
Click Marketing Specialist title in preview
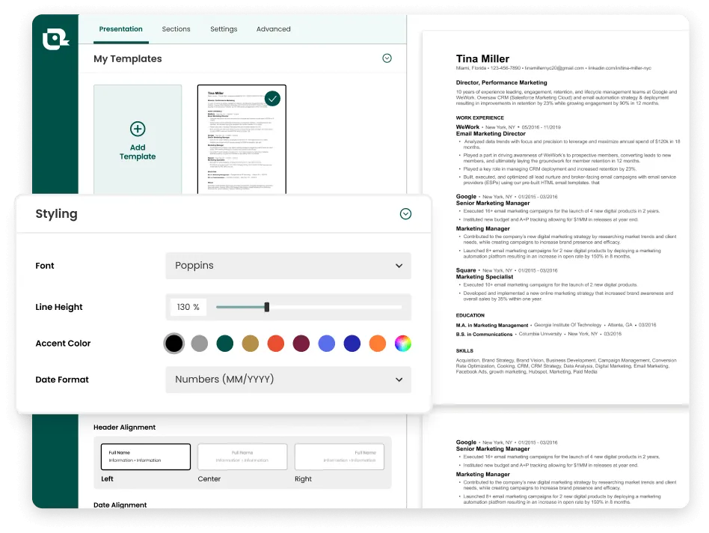coord(485,277)
